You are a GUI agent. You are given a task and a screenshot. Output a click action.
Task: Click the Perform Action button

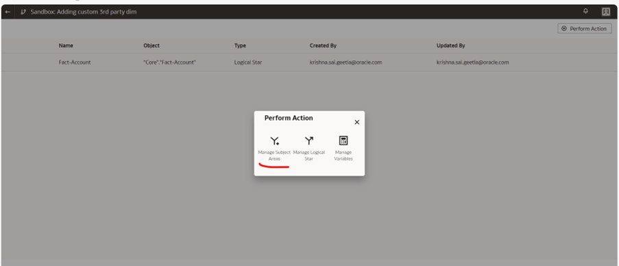(x=584, y=28)
